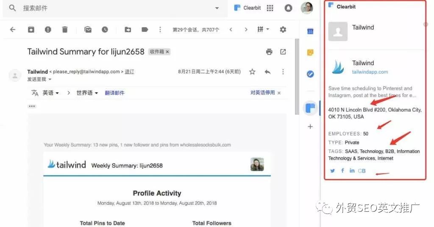
Task: Go to the older conversation
Action: pos(246,29)
